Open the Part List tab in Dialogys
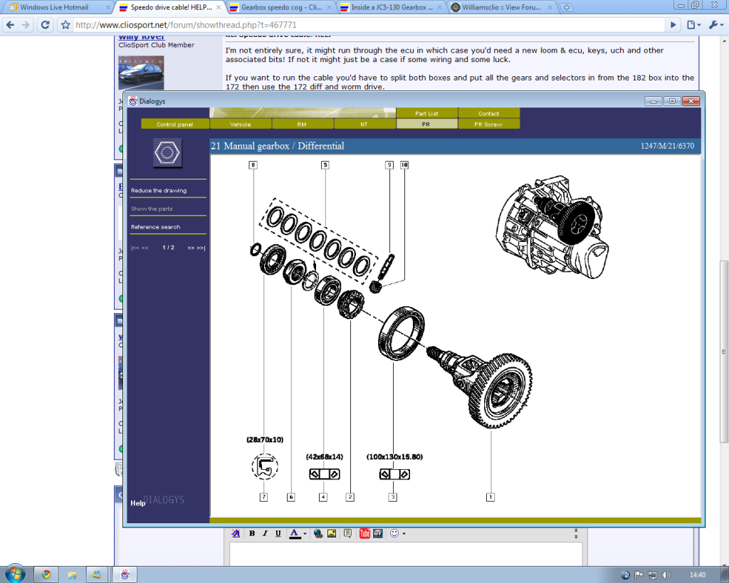 click(x=427, y=113)
